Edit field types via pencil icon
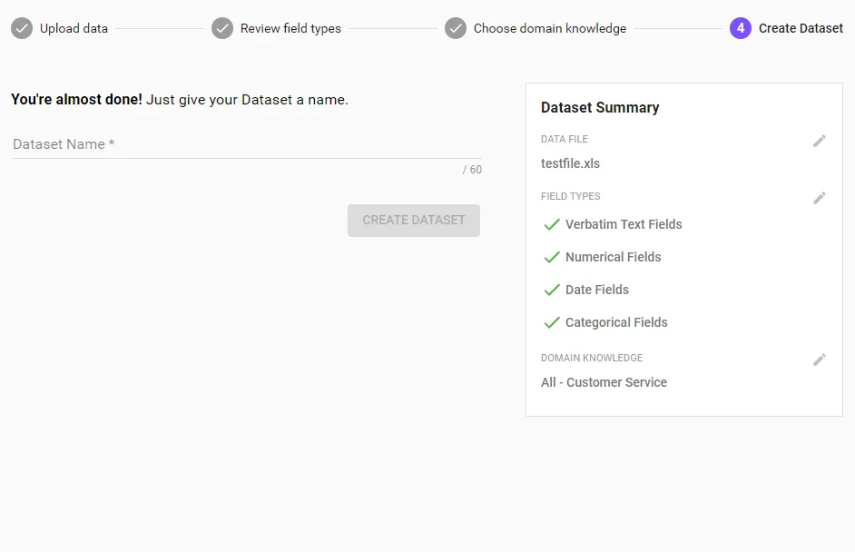Screen dimensions: 855x552 [819, 198]
